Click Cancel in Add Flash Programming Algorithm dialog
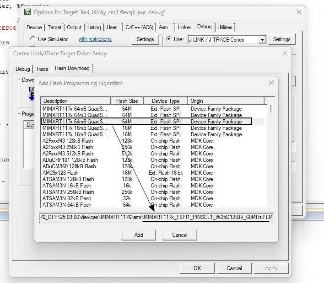The width and height of the screenshot is (324, 283). [180, 235]
